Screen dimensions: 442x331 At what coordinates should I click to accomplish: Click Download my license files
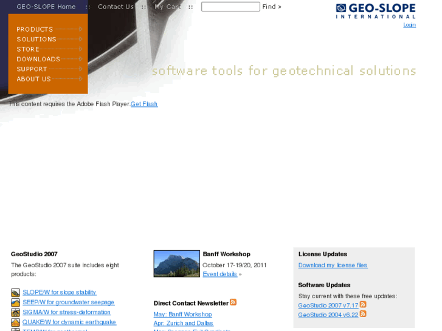(333, 265)
